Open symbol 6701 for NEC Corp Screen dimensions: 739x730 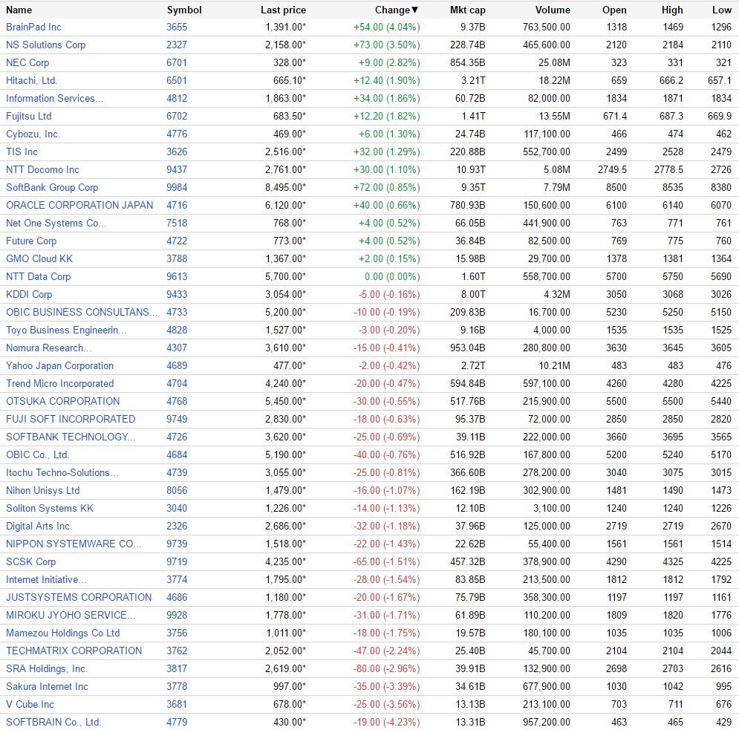tap(177, 62)
